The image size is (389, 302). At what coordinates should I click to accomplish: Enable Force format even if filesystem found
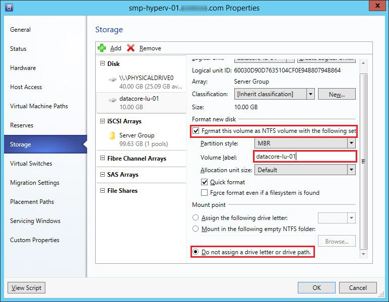click(205, 193)
